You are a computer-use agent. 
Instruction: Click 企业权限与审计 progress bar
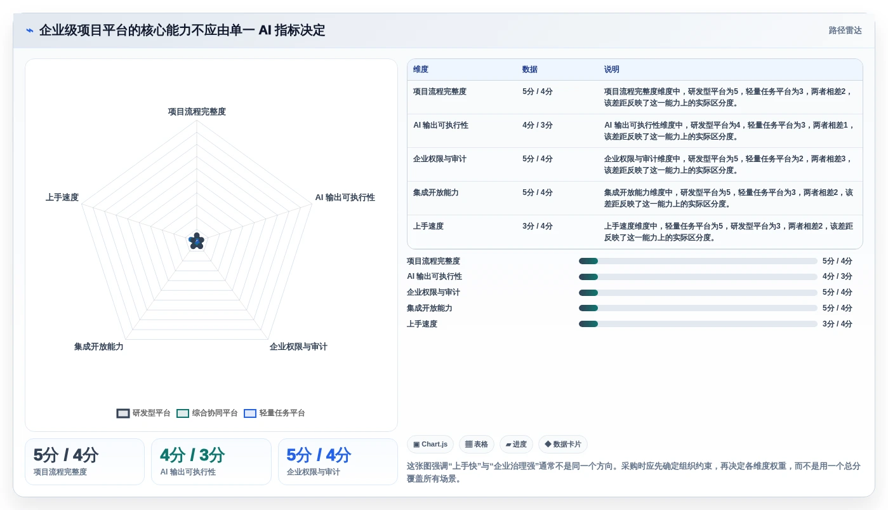pos(698,293)
